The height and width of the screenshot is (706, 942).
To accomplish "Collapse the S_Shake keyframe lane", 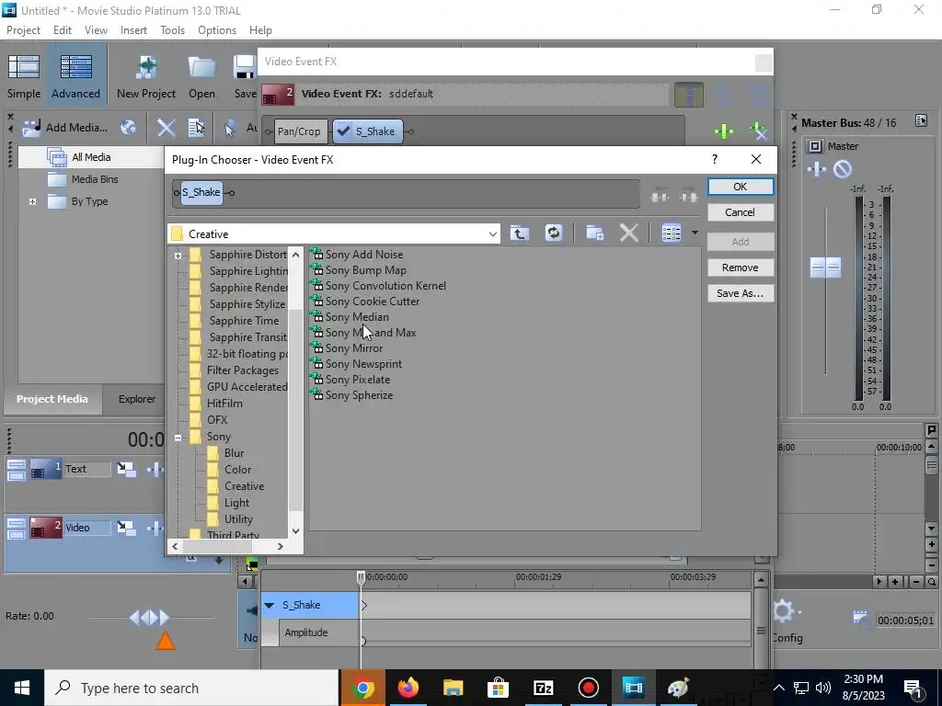I will (x=270, y=605).
